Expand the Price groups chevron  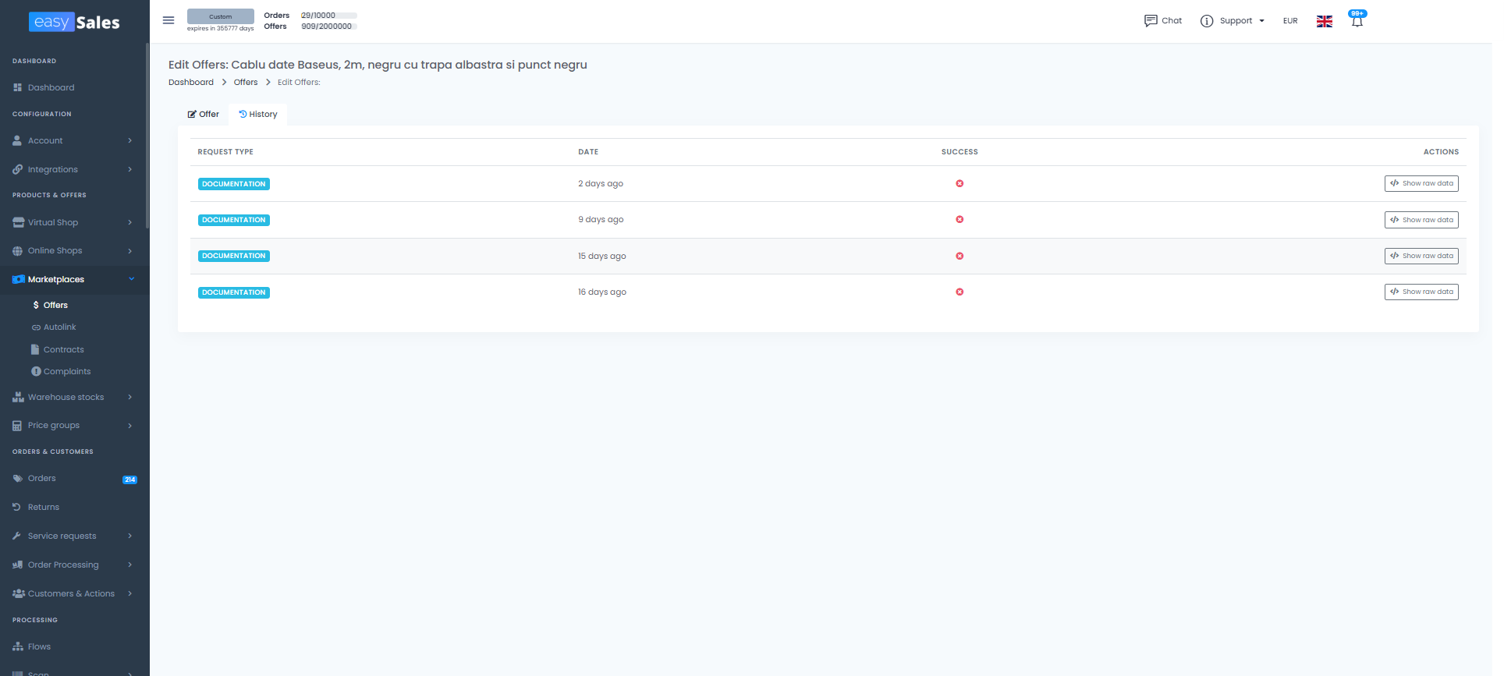130,426
